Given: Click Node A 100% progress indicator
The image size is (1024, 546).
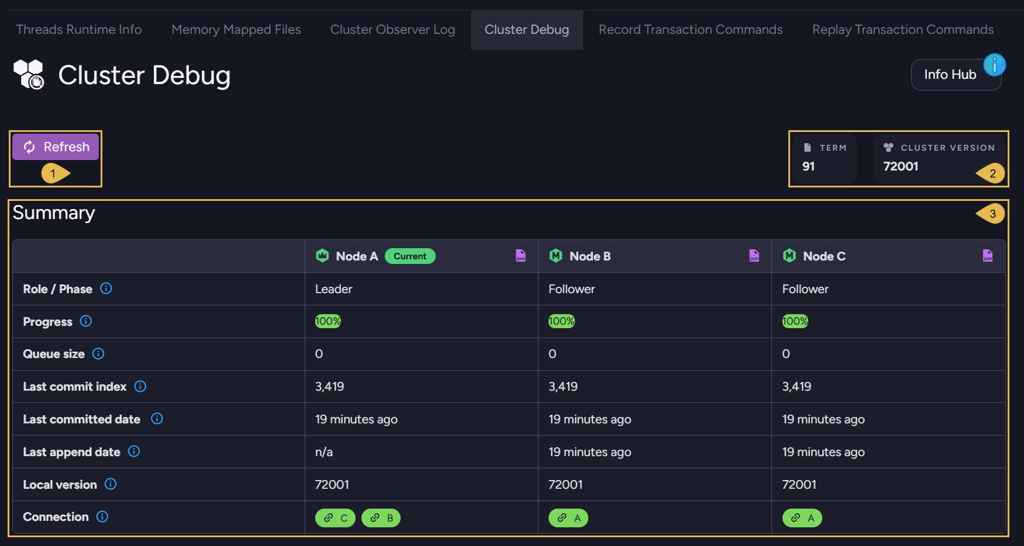Looking at the screenshot, I should click(328, 321).
